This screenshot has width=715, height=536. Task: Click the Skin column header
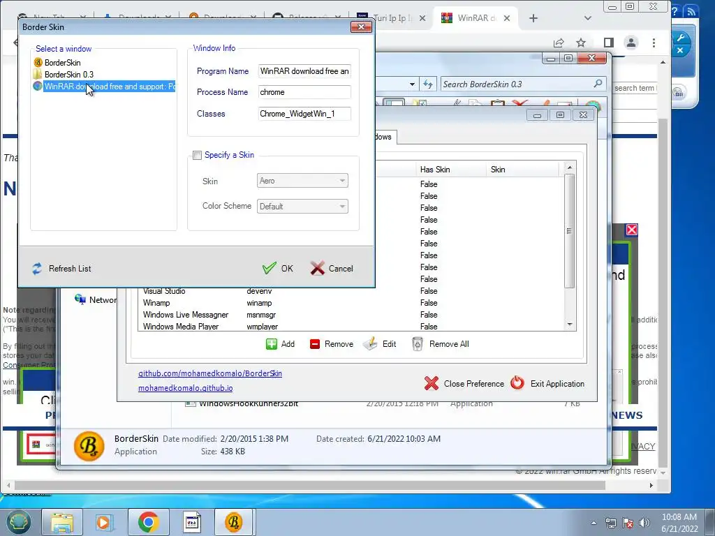tap(522, 170)
